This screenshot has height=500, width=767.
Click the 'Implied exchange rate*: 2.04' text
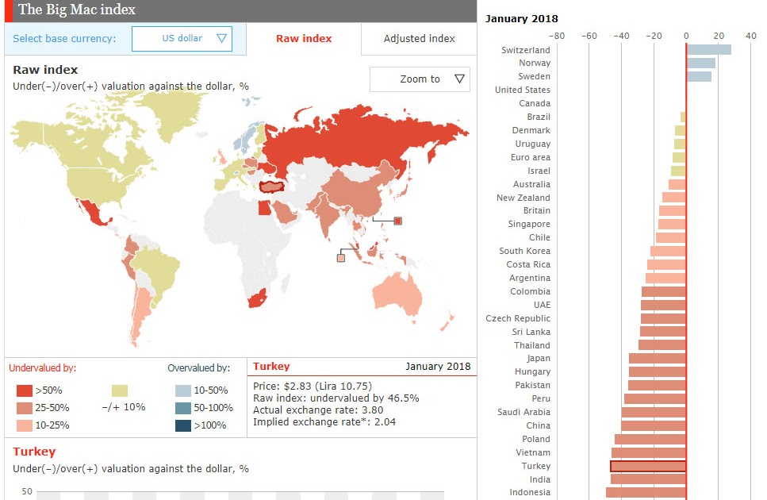point(324,421)
